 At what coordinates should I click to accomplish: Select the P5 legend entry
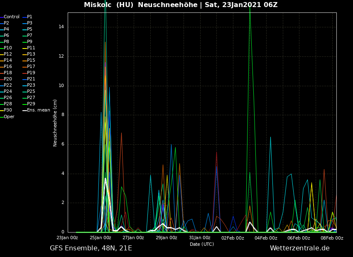pos(29,29)
